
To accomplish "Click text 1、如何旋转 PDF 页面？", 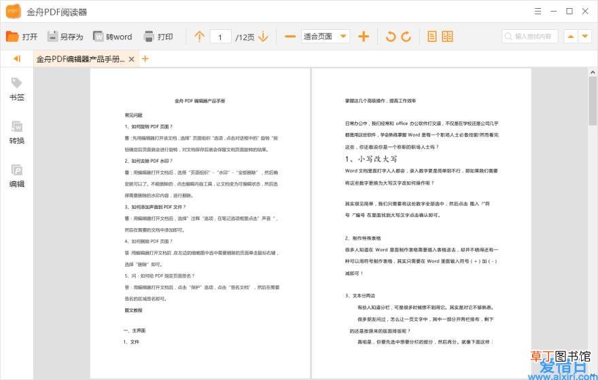I will (148, 126).
